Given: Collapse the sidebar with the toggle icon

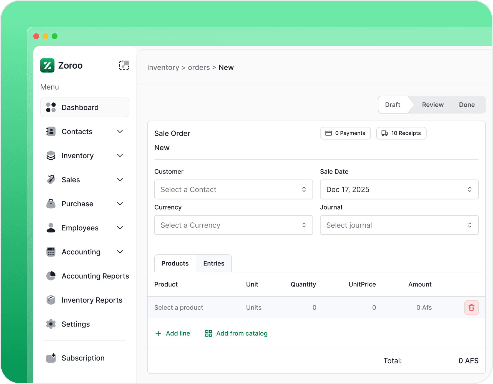Looking at the screenshot, I should click(124, 66).
